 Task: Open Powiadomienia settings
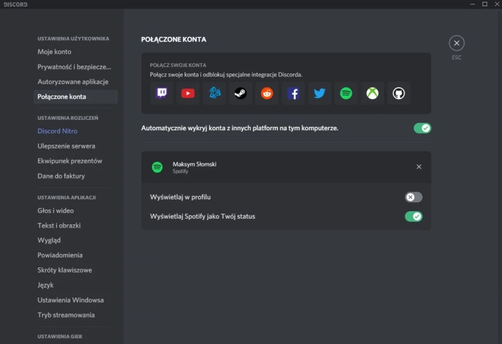[75, 256]
